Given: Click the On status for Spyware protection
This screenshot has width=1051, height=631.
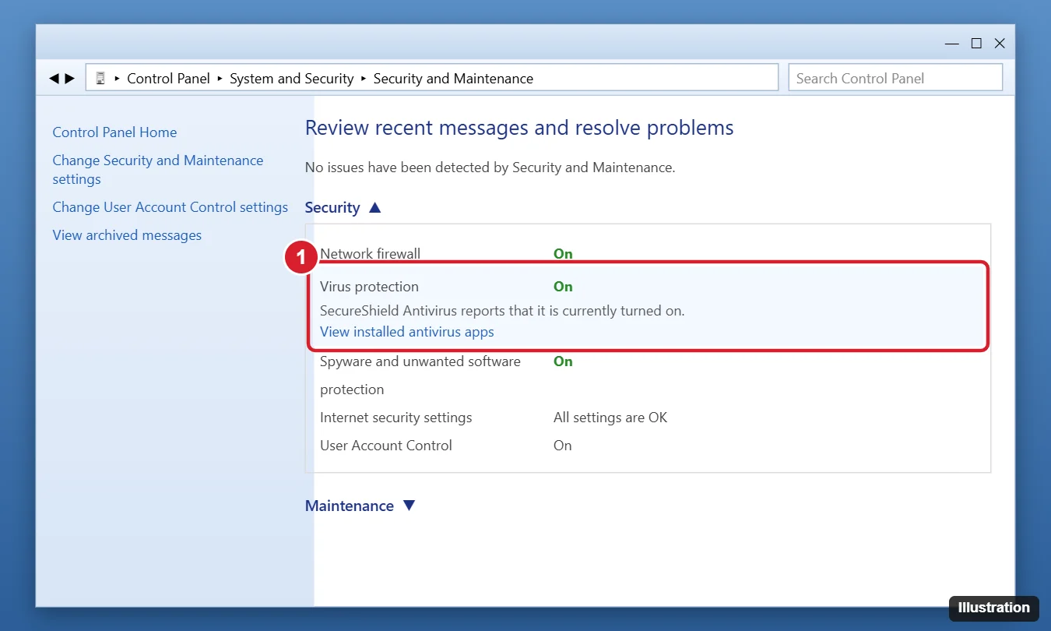Looking at the screenshot, I should point(563,361).
